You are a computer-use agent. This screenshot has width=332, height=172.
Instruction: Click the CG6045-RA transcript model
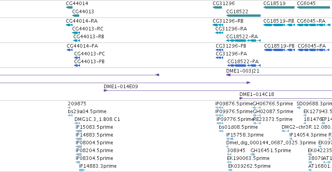314,25
